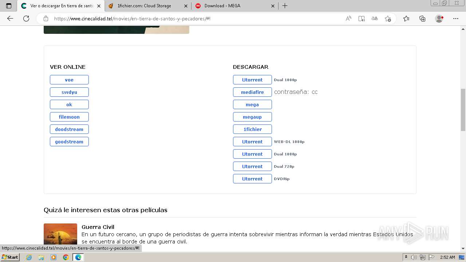Switch to the Download - MEGA tab
The width and height of the screenshot is (466, 262).
(235, 6)
